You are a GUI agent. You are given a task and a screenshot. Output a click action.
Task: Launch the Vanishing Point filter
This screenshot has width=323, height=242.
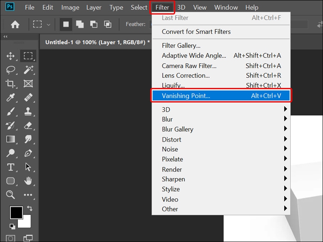(x=190, y=96)
